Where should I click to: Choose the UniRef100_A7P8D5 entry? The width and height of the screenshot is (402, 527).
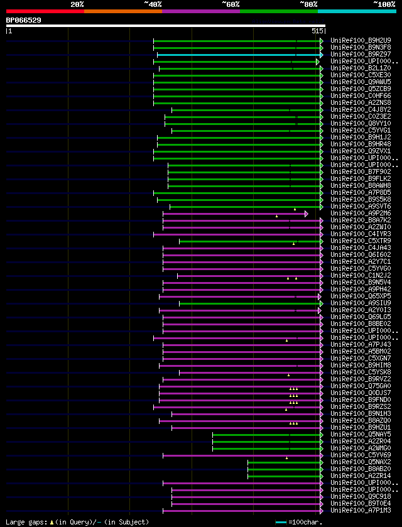(x=361, y=193)
